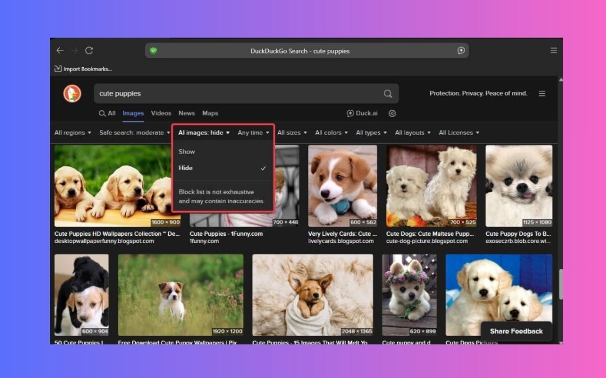The width and height of the screenshot is (606, 378).
Task: Click the magnifying glass search icon
Action: pyautogui.click(x=388, y=94)
